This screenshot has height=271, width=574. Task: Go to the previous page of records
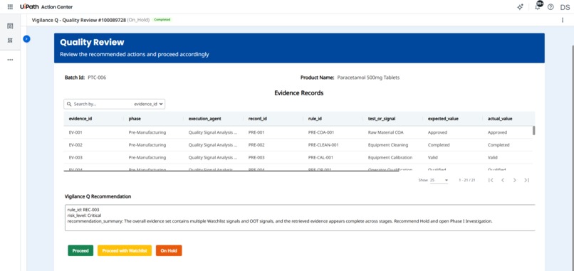503,180
